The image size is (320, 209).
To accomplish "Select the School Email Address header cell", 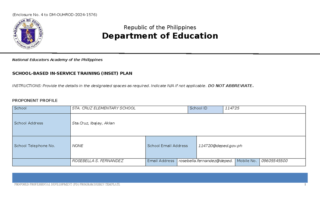I will [x=167, y=146].
